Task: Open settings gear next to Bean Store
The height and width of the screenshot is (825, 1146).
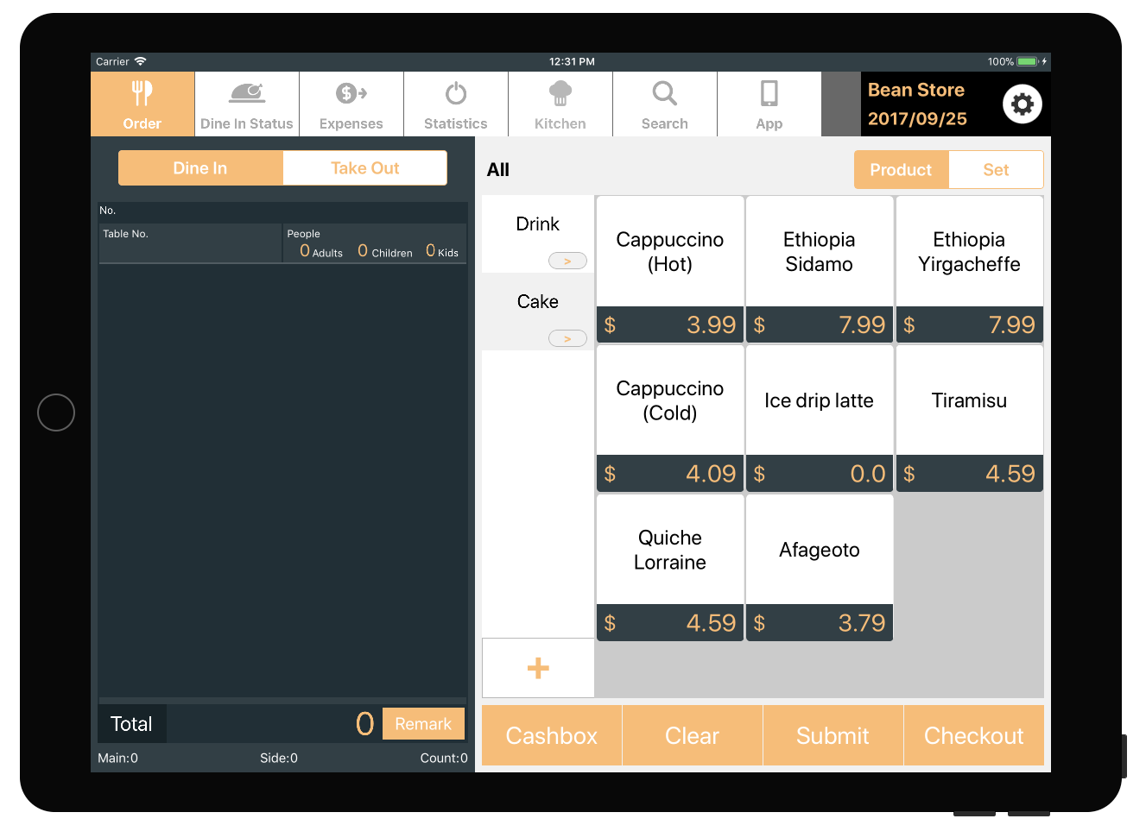Action: click(1023, 104)
